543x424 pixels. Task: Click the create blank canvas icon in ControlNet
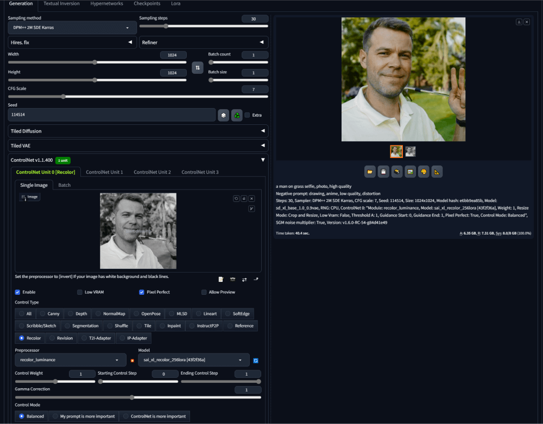220,279
